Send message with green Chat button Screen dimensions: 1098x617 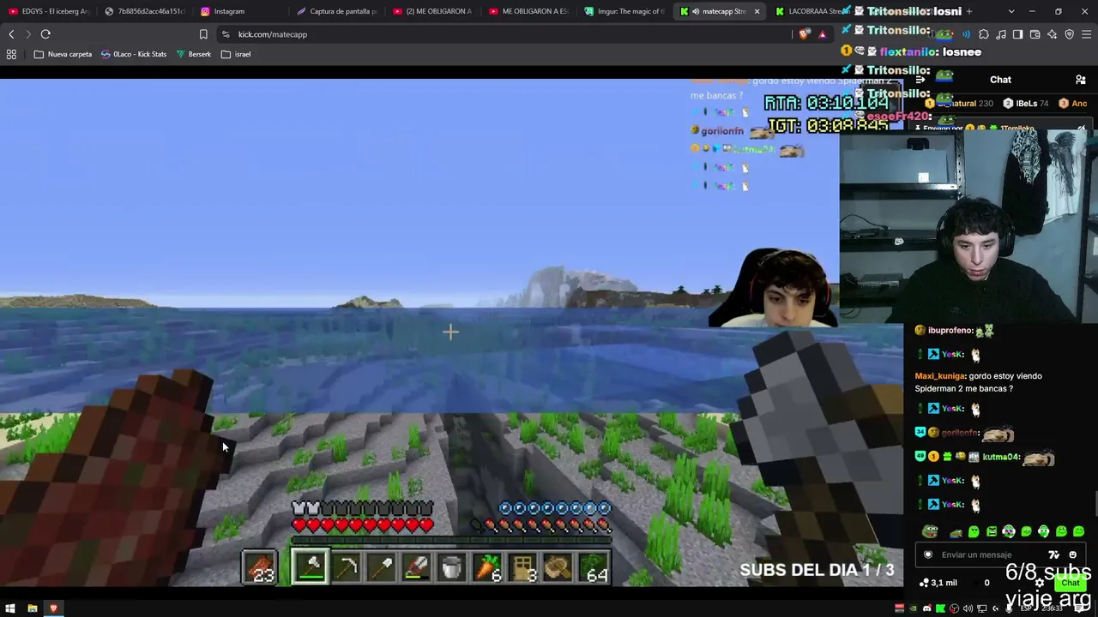1070,583
